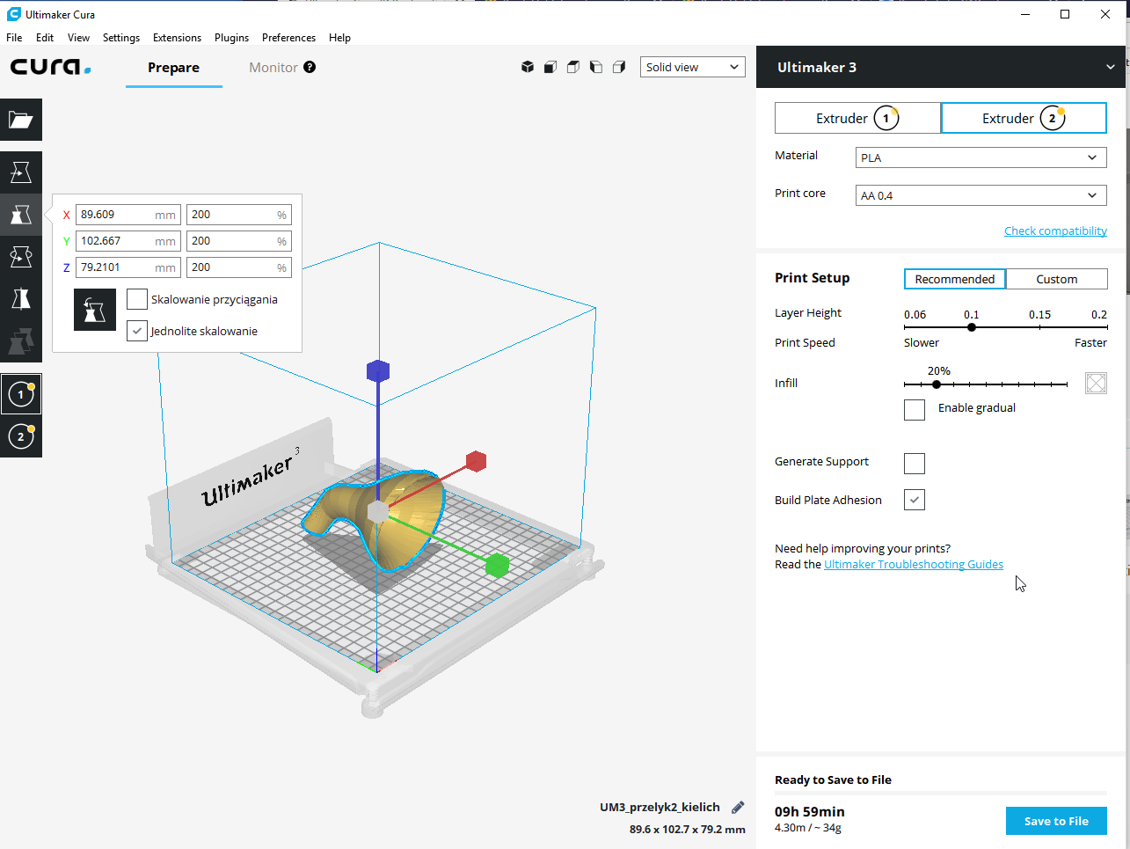Screen dimensions: 1130x849
Task: Click the X size mm field
Action: 128,215
